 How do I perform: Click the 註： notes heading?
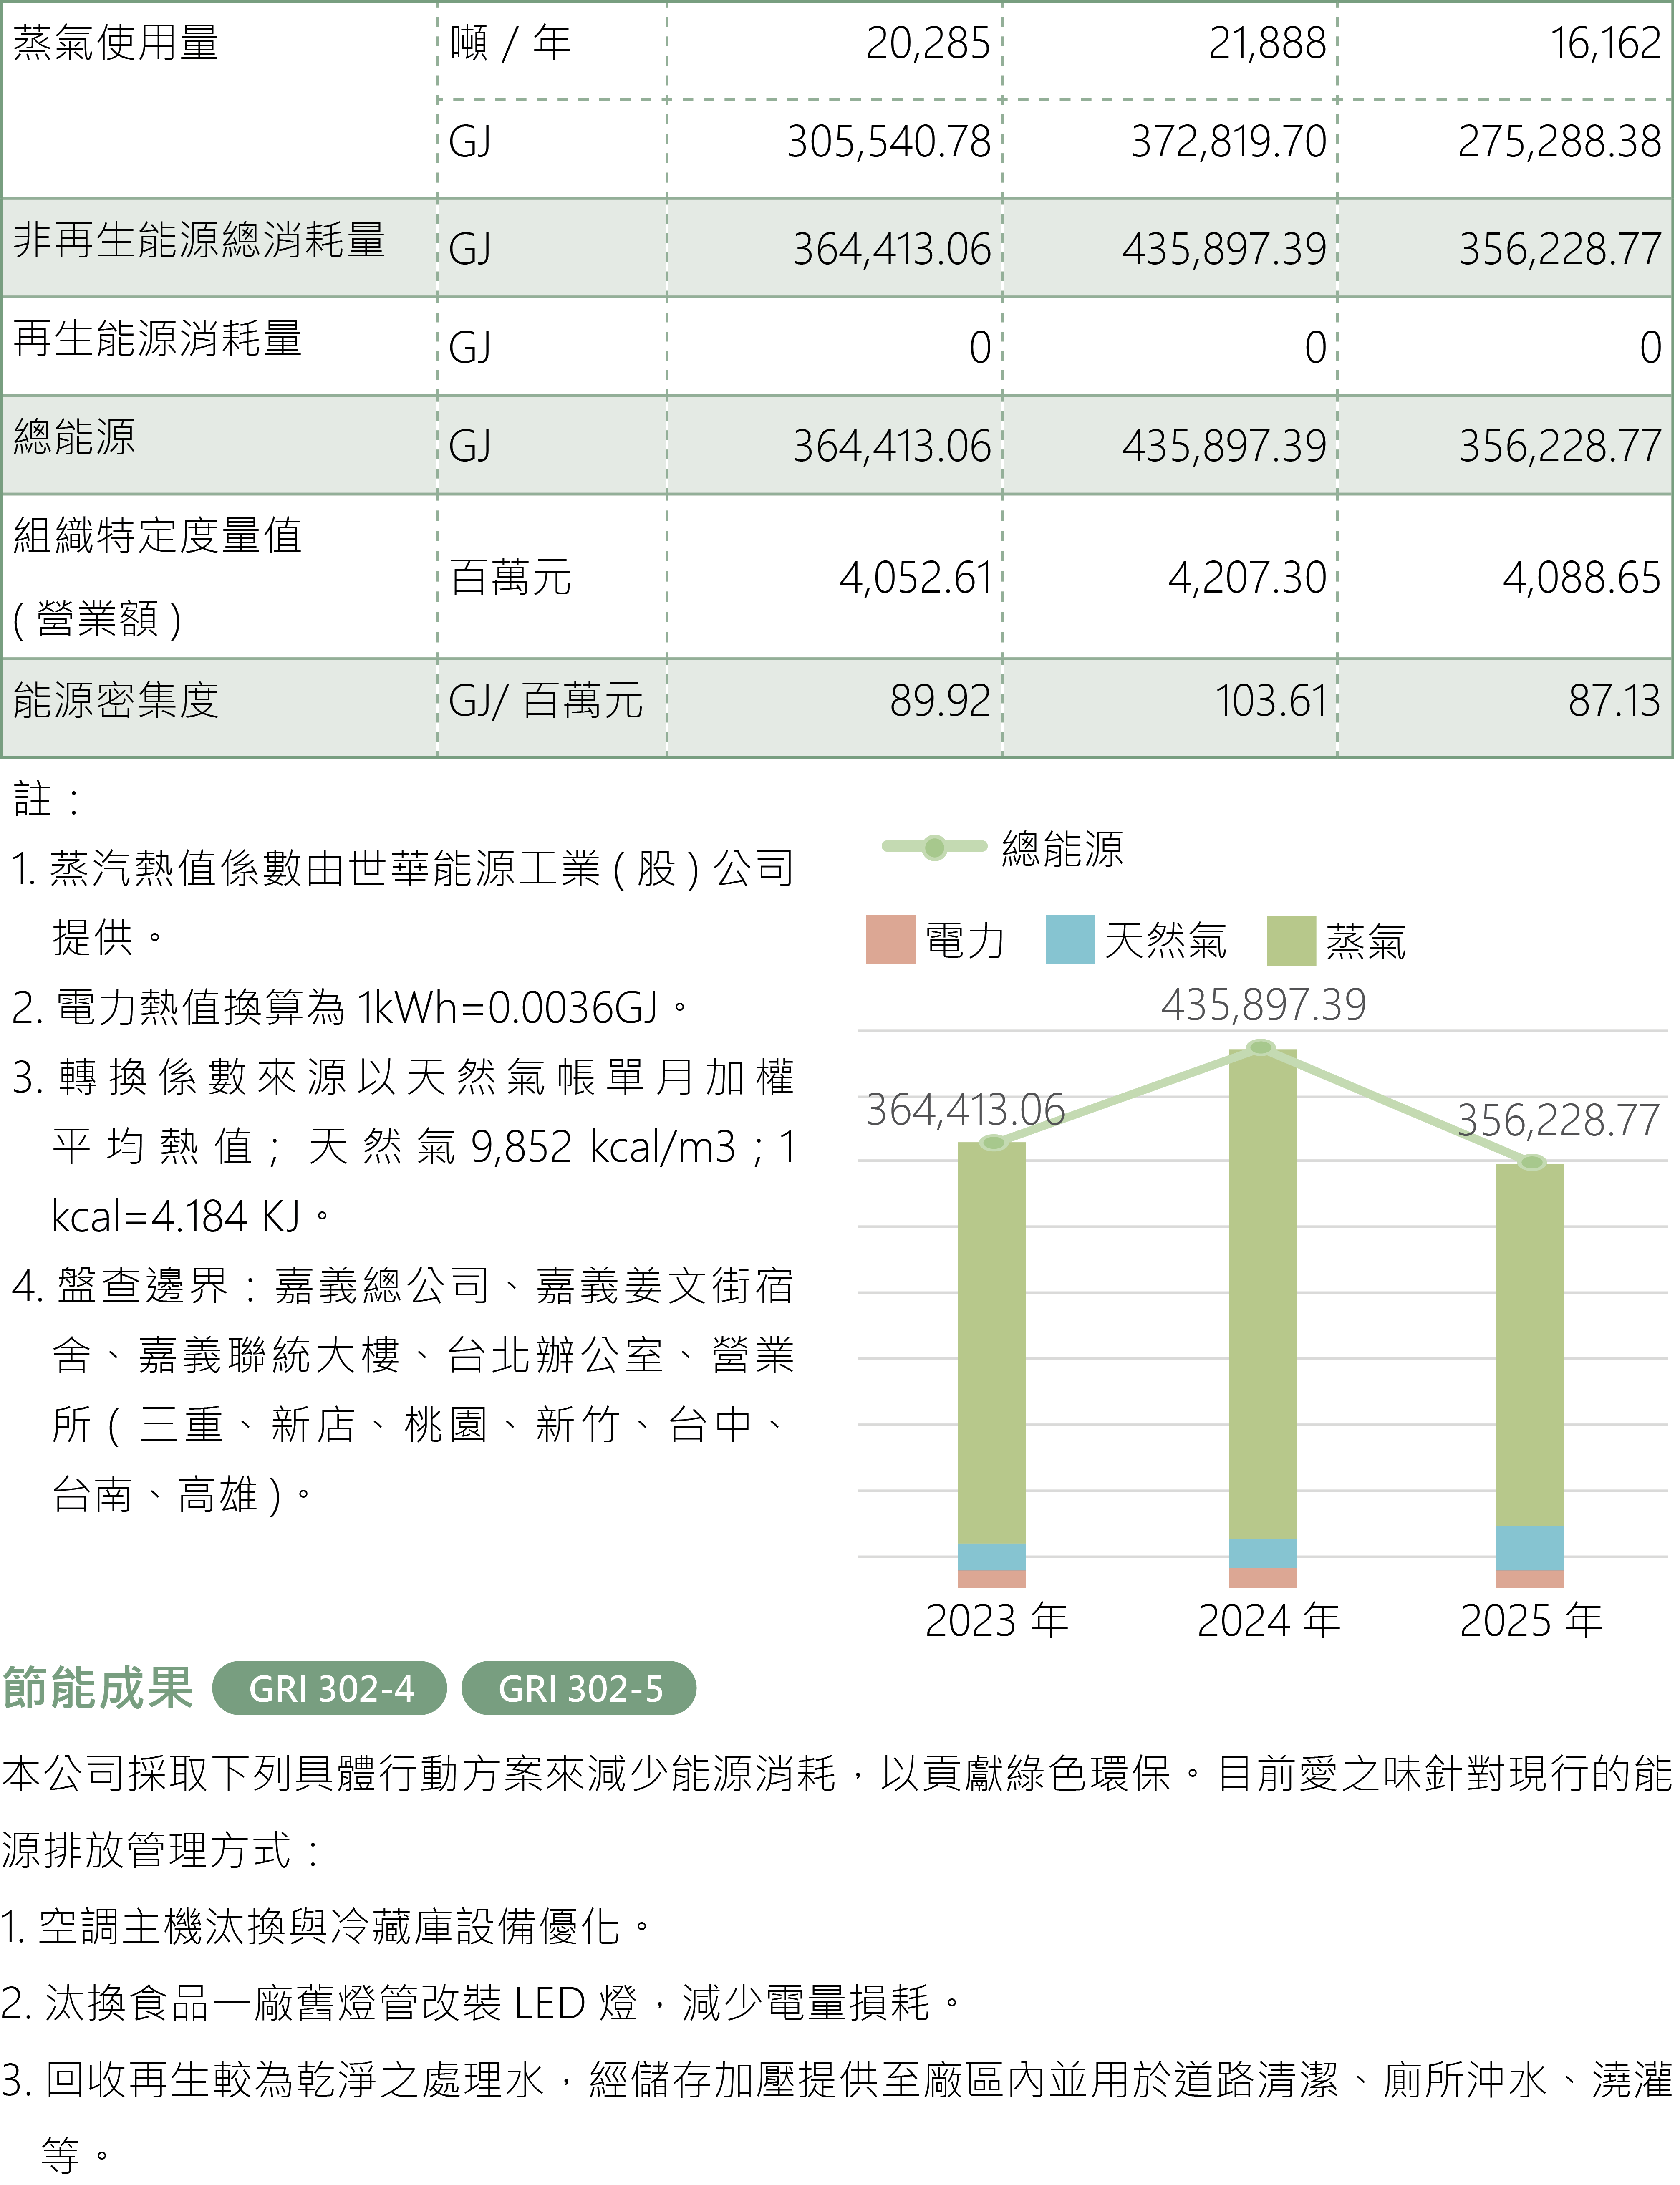click(47, 799)
